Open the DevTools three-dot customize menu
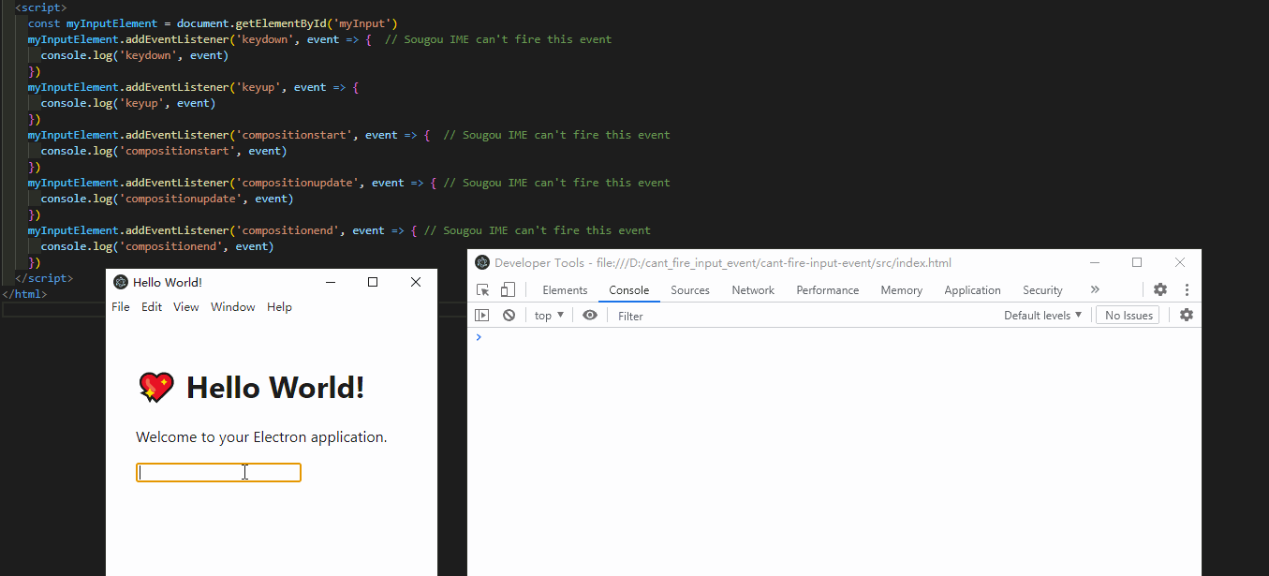This screenshot has height=576, width=1269. 1187,290
